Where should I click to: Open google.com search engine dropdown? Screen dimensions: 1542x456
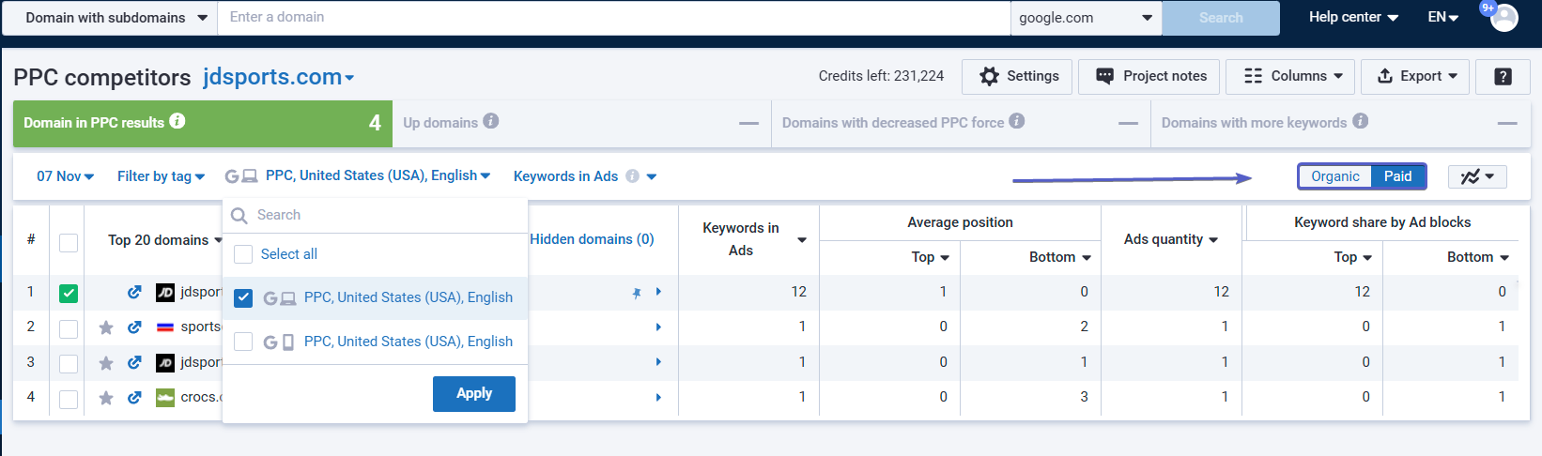click(x=1087, y=18)
